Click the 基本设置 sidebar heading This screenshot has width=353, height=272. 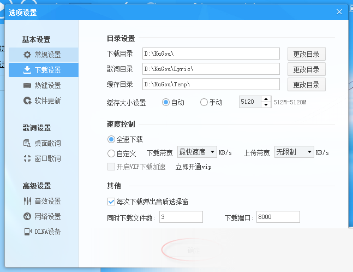coord(36,39)
